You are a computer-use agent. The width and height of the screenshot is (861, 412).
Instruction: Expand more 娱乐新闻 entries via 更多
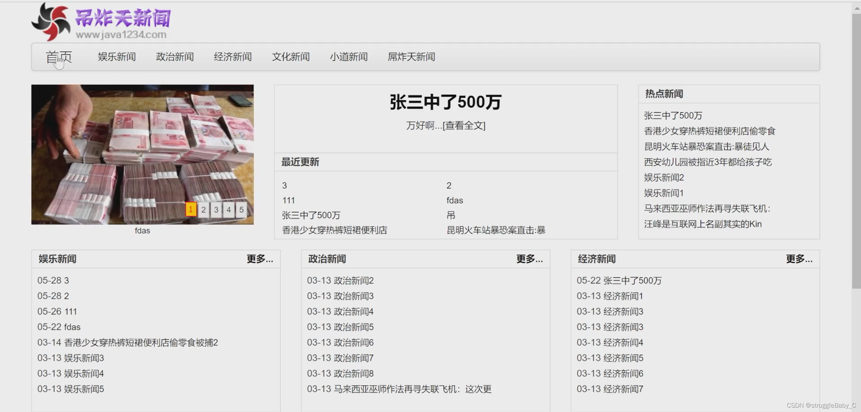(x=260, y=259)
